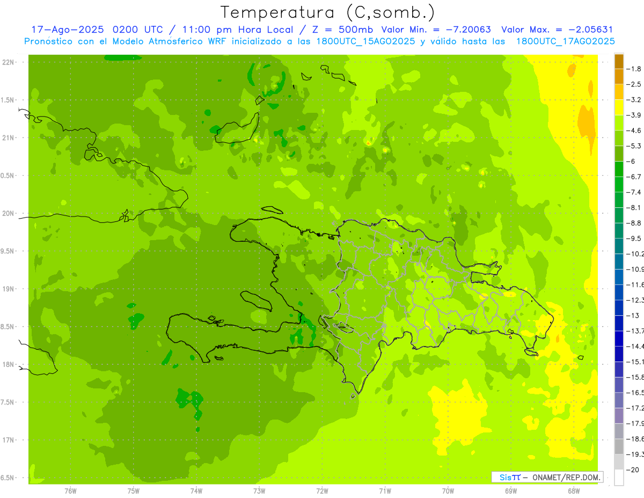Click the '70W' longitude label
This screenshot has height=498, width=644.
pyautogui.click(x=448, y=490)
